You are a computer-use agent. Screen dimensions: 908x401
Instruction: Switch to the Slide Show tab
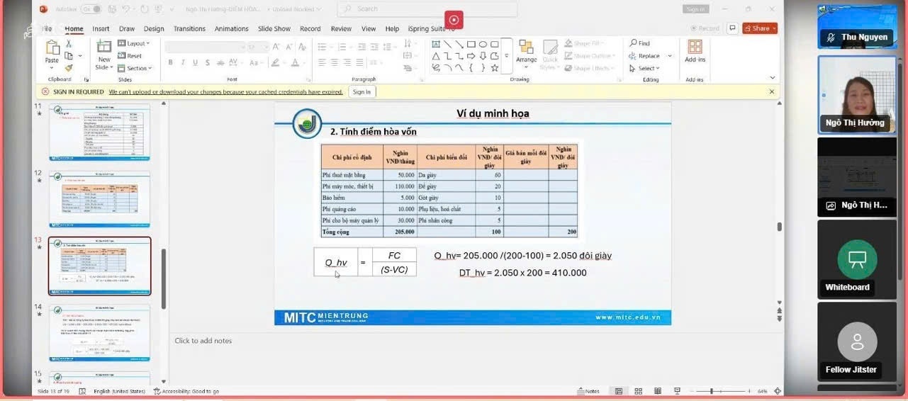(274, 29)
